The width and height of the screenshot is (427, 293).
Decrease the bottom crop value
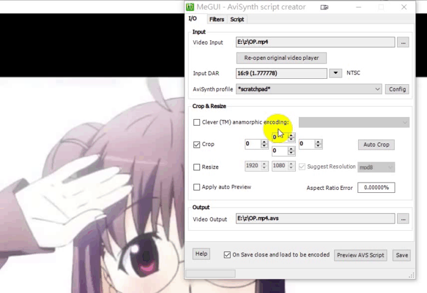(x=291, y=153)
